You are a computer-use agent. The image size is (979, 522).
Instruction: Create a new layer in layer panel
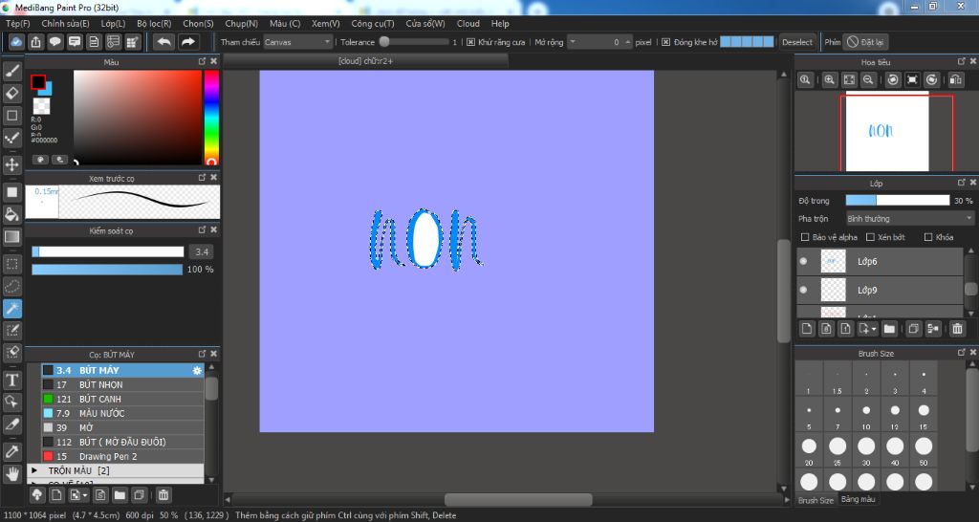pos(807,329)
